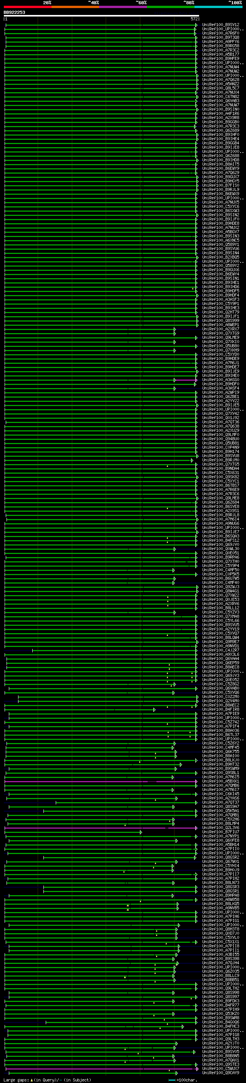Click hit label UniRef100_A5ANZ2
The width and height of the screenshot is (246, 1083).
pyautogui.click(x=221, y=84)
